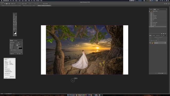Select the Clone Stamp tool
Viewport: 170px width, 96px height.
(x=14, y=21)
